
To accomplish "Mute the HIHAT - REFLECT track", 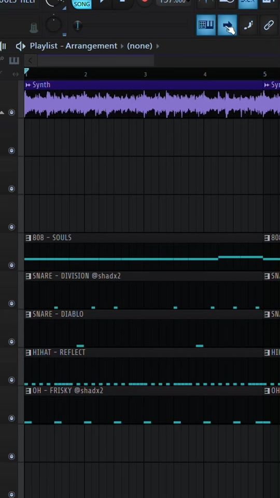I will [12, 380].
